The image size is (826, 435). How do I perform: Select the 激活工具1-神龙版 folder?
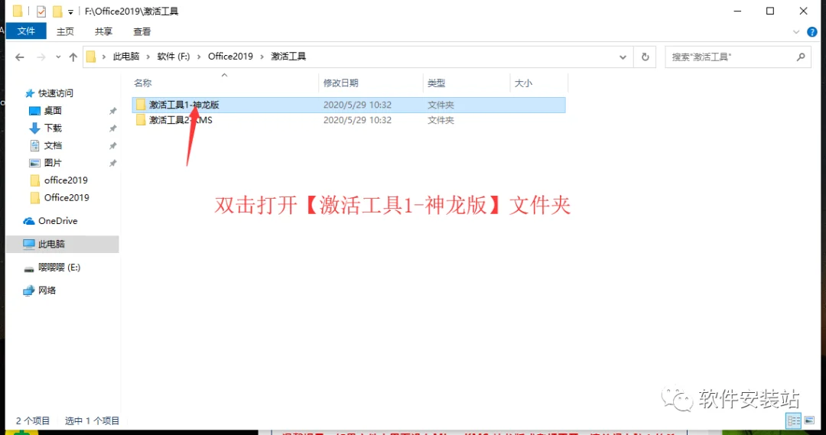click(349, 105)
